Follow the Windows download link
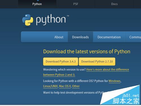Screen dimensions: 141x106 (114, 81)
